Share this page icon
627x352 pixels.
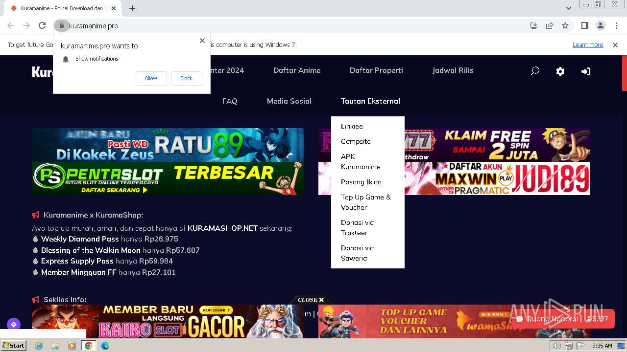coord(550,25)
